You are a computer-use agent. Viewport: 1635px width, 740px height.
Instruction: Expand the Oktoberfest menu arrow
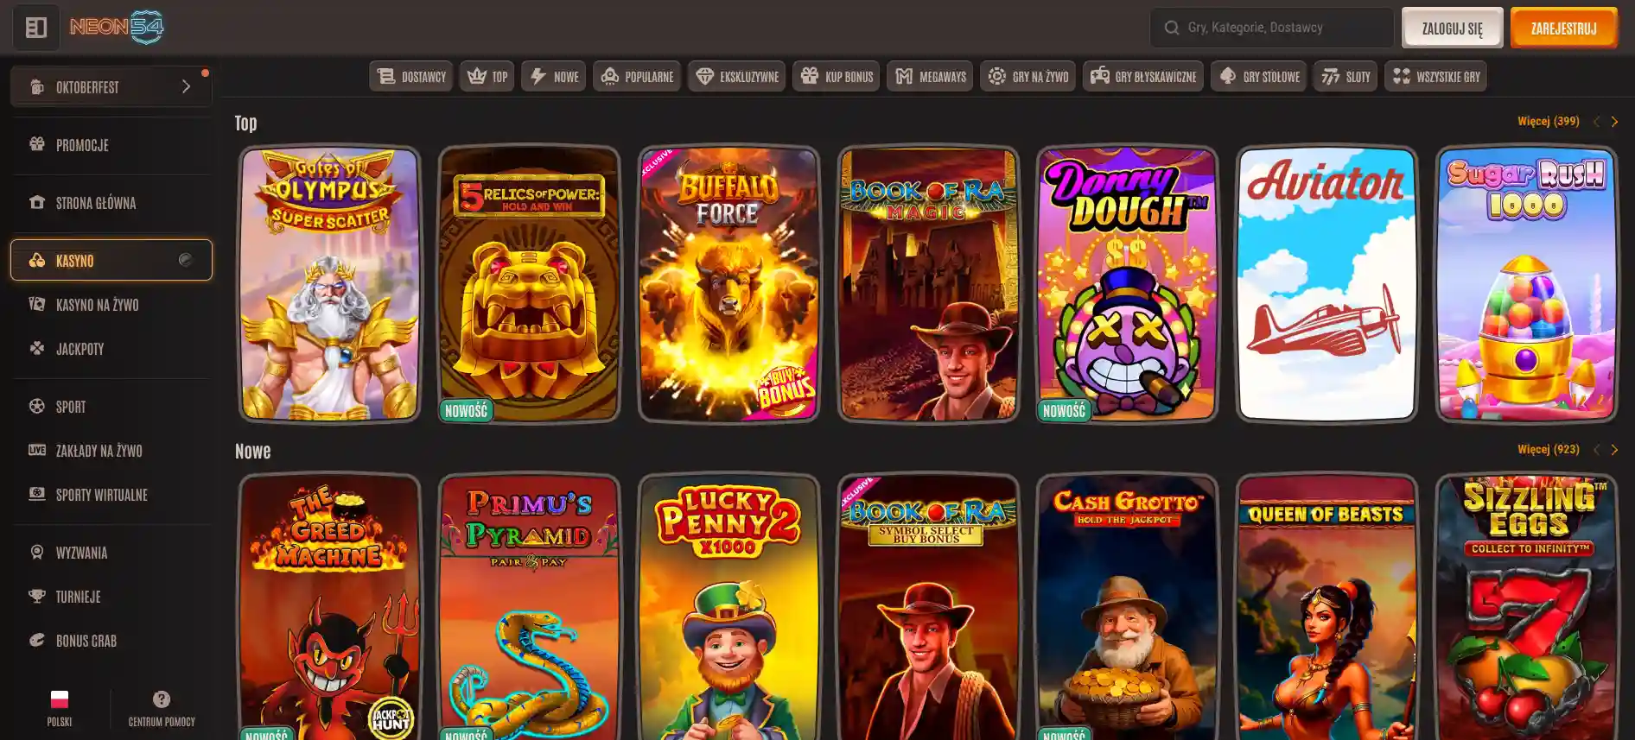(186, 86)
